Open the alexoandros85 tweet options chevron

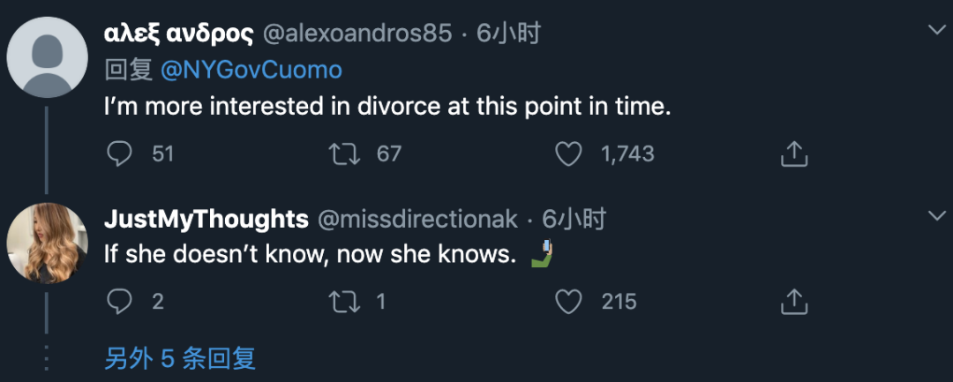tap(936, 31)
